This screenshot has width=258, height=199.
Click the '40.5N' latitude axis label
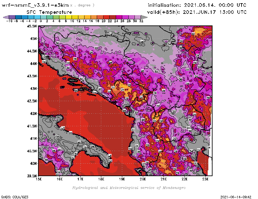(32, 151)
